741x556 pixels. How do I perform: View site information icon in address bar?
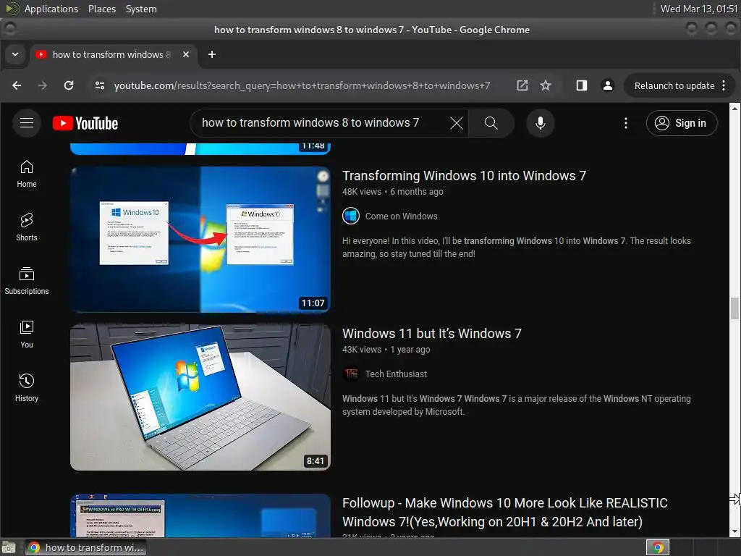click(x=100, y=85)
